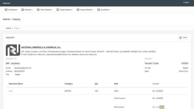Click the Dashboard monitor icon
The image size is (194, 109).
[x=6, y=10]
